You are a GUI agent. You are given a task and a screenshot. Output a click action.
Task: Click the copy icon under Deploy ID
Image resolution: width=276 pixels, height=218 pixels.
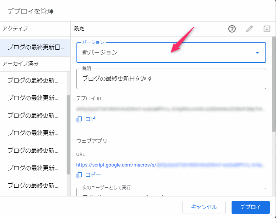click(79, 119)
